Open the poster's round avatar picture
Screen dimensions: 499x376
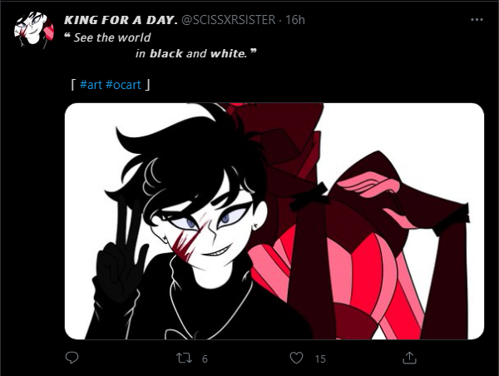pos(34,30)
